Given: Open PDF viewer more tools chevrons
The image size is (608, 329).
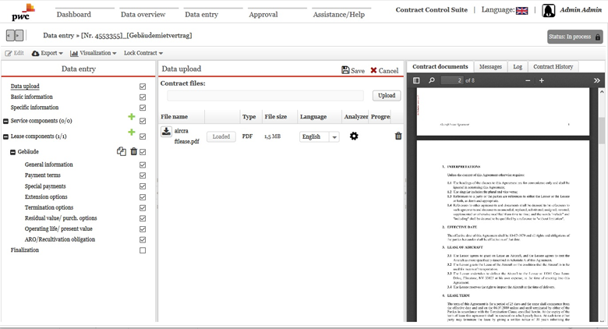Looking at the screenshot, I should click(x=597, y=80).
